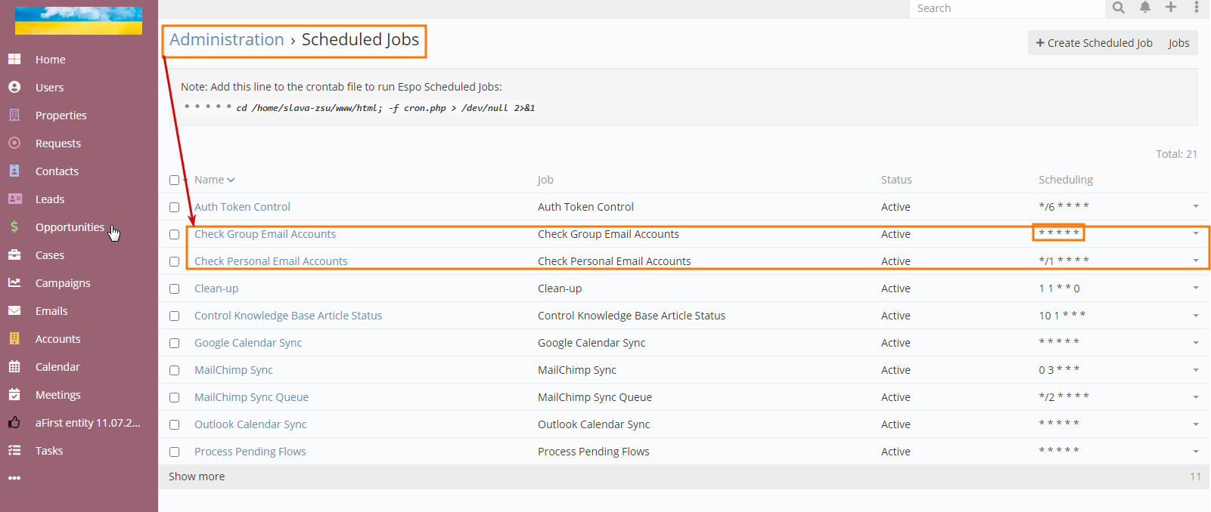The image size is (1211, 512).
Task: Open the Google Calendar Sync job link
Action: coord(248,343)
